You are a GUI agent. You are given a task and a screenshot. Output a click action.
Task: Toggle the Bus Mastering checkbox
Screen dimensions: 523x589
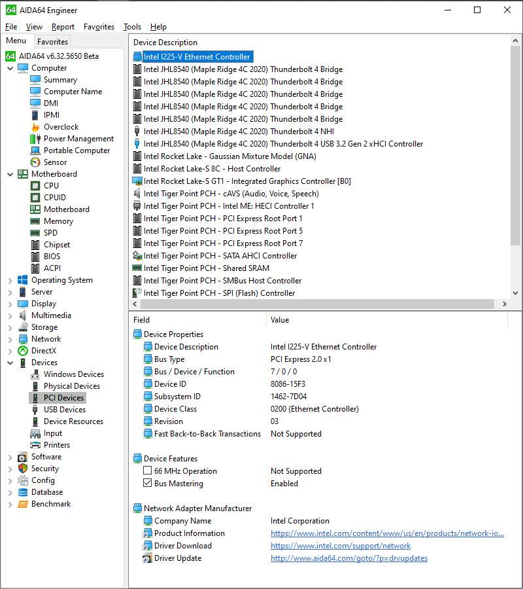click(148, 483)
